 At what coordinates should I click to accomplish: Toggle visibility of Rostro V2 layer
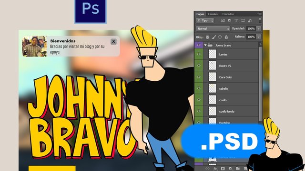pos(199,66)
